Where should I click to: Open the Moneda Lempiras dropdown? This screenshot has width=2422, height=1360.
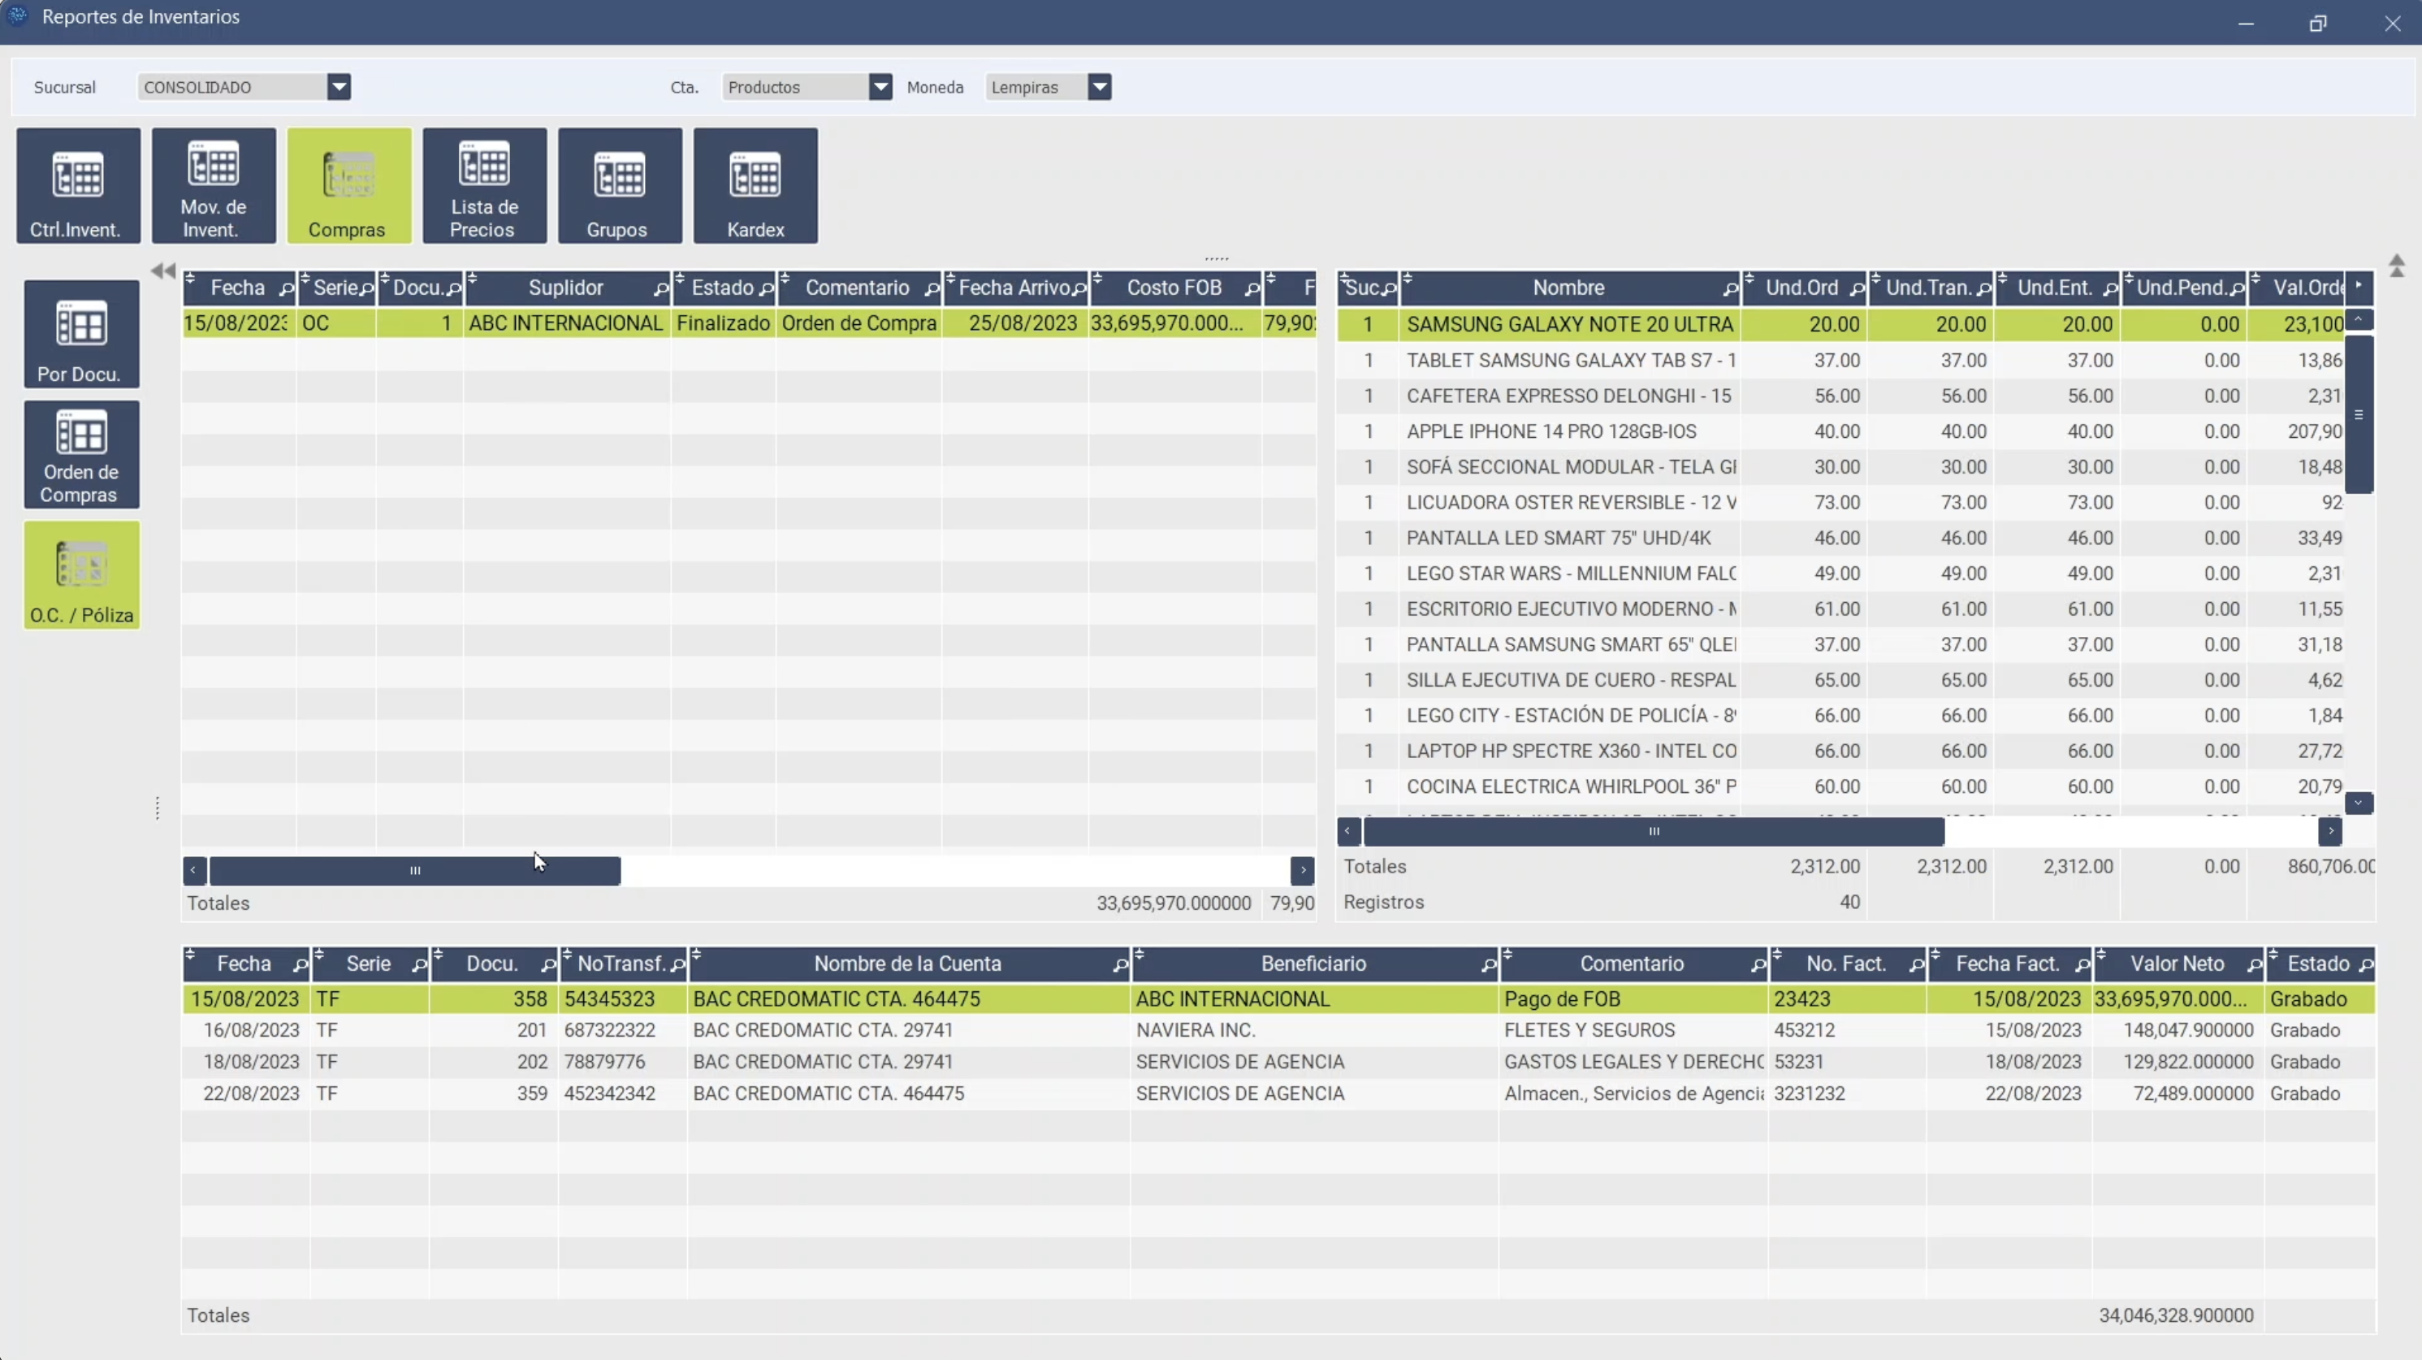click(1098, 88)
